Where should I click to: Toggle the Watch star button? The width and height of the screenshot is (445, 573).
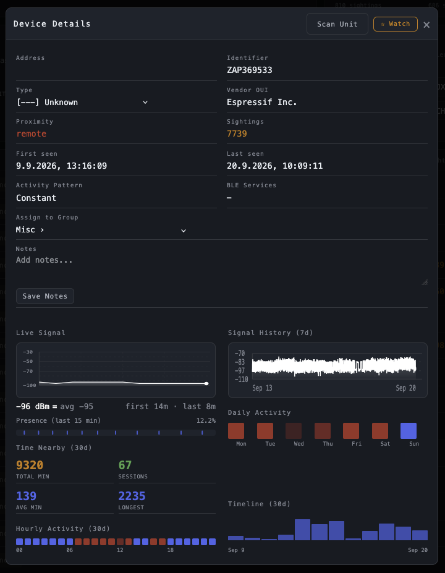[x=396, y=24]
